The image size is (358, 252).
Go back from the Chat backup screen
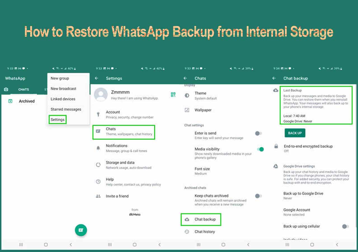274,78
